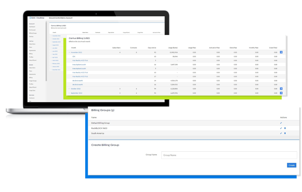
Task: Click the Days Active column header
Action: [x=152, y=48]
